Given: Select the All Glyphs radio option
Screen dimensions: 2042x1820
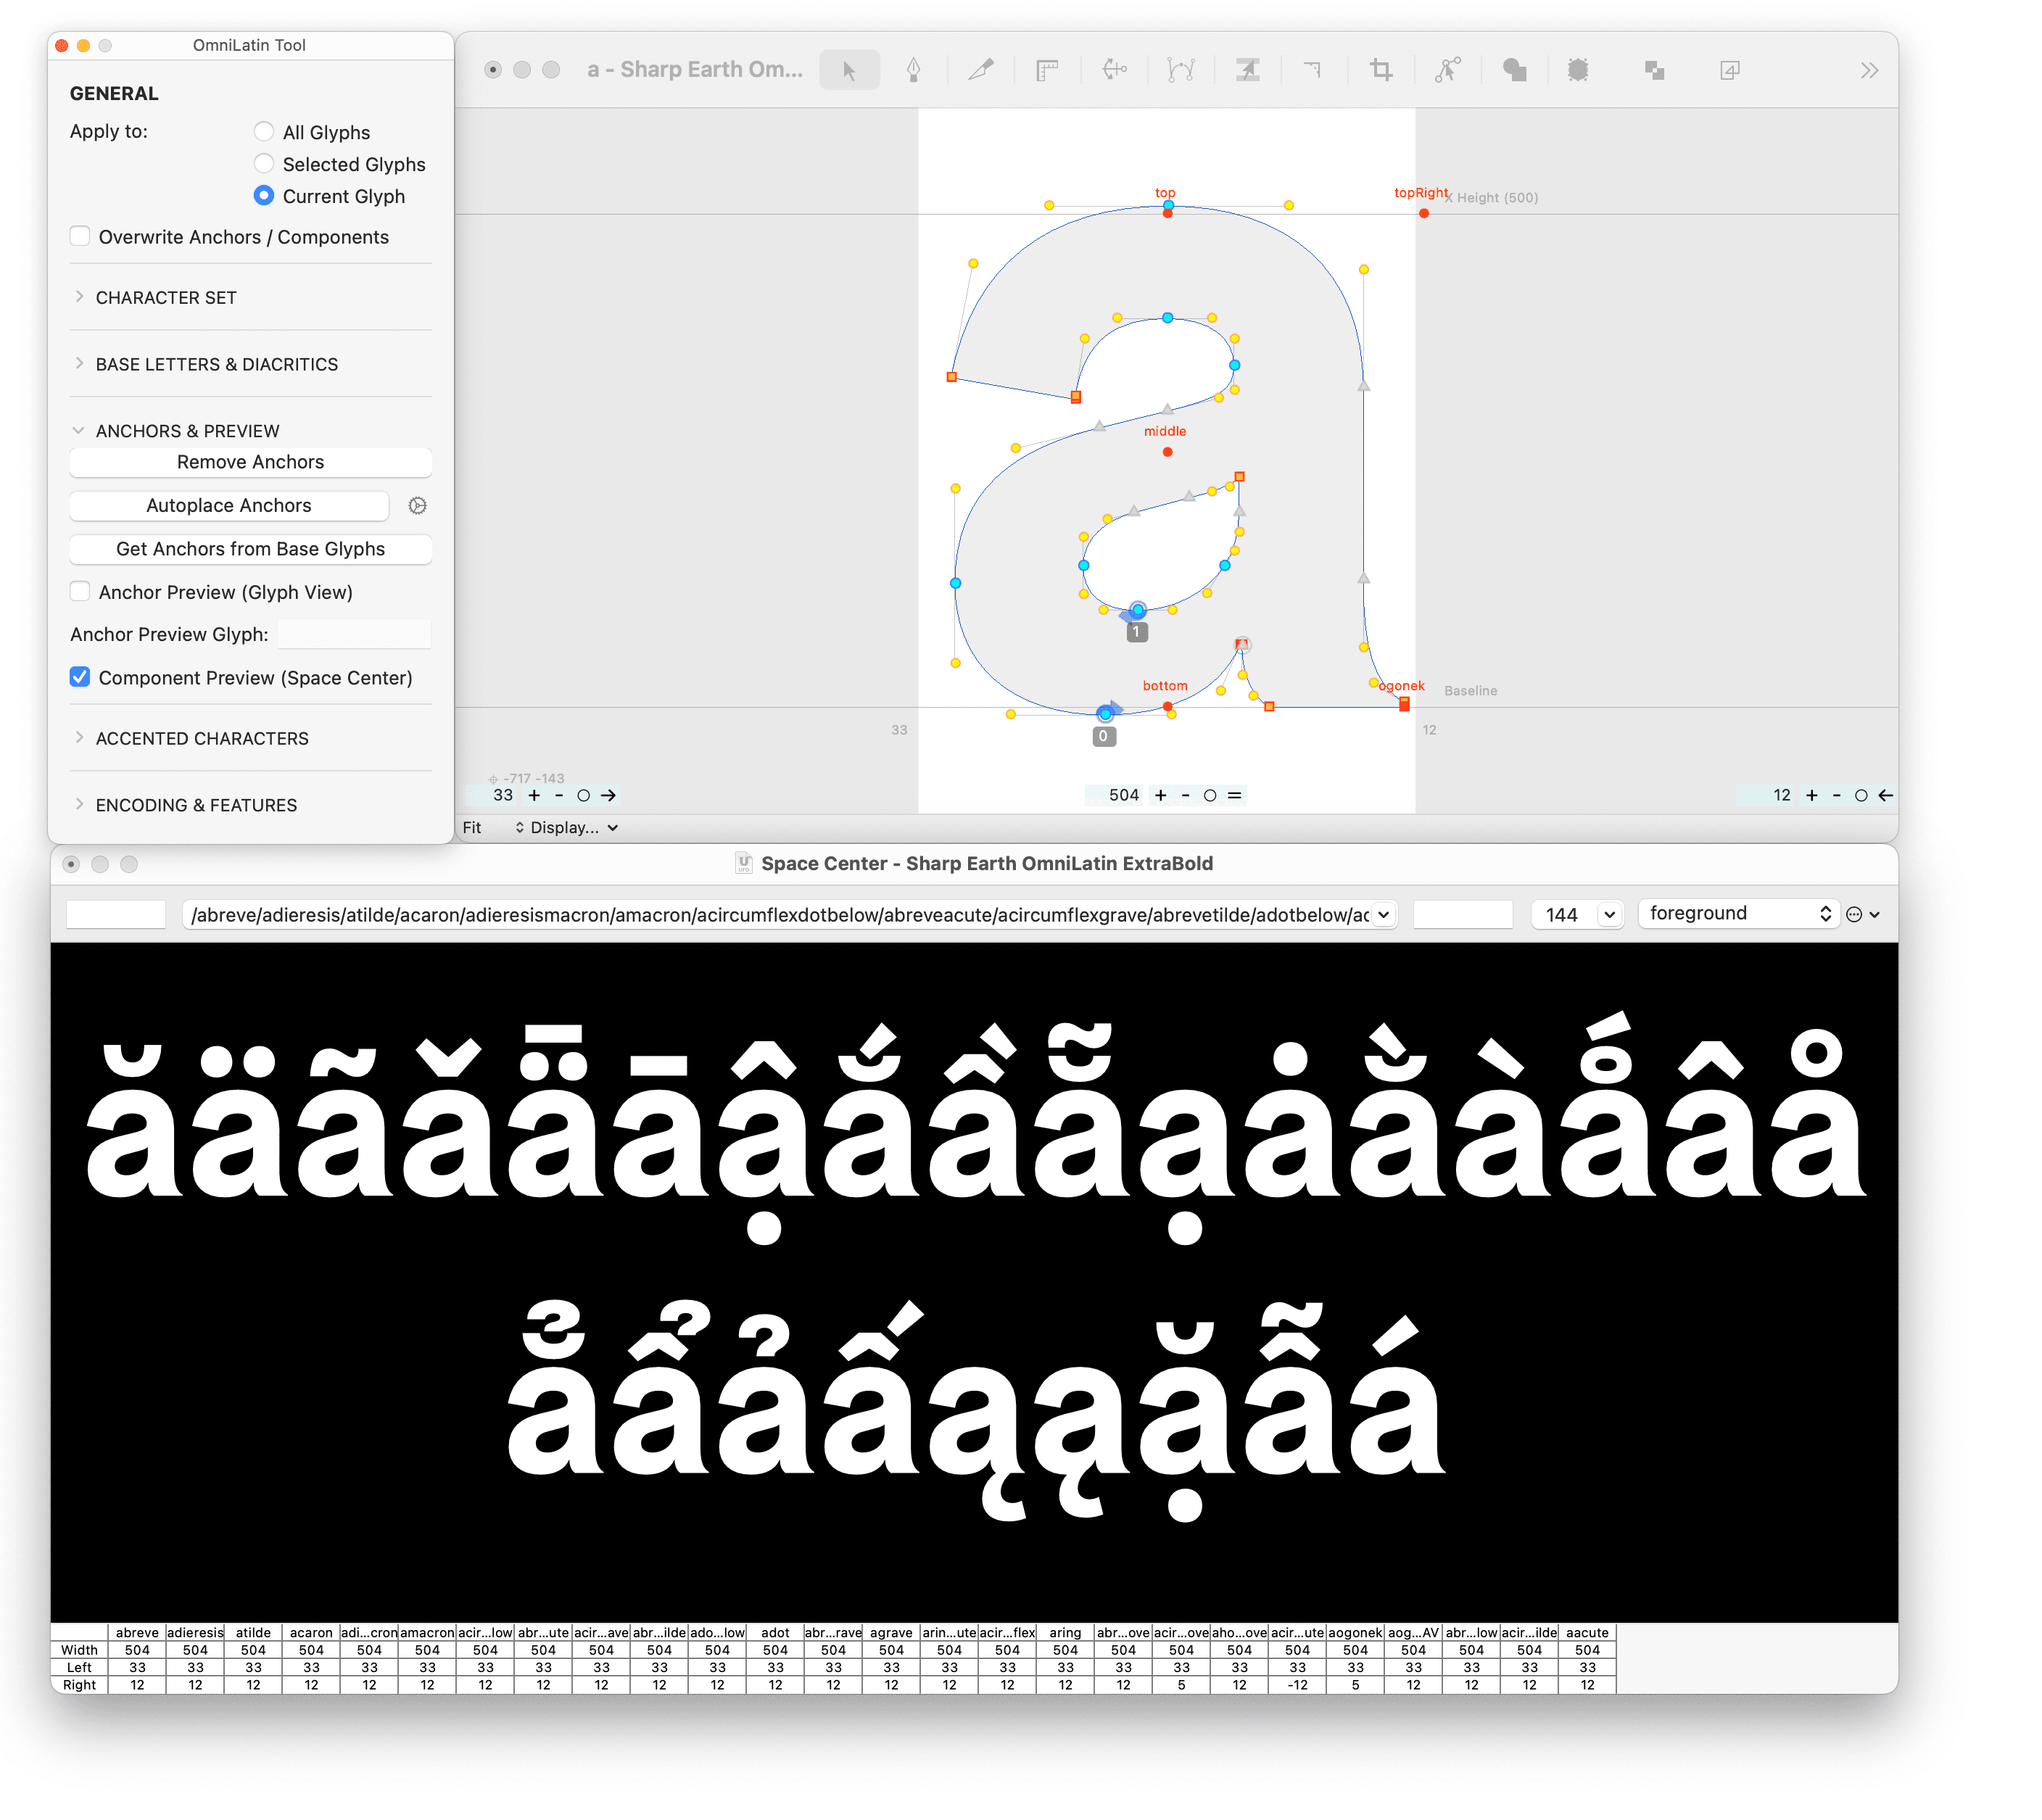Looking at the screenshot, I should (264, 132).
